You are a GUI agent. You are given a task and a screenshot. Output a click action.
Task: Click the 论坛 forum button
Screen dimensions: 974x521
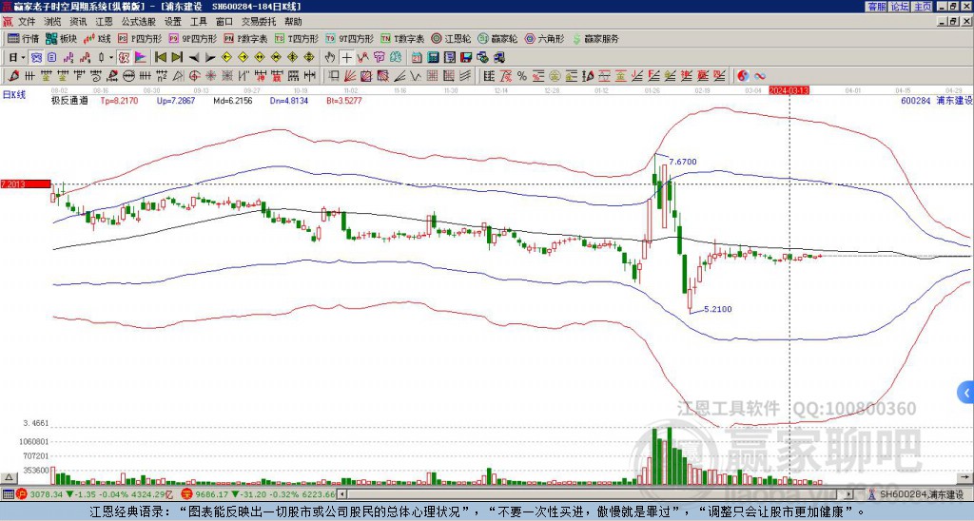(900, 7)
